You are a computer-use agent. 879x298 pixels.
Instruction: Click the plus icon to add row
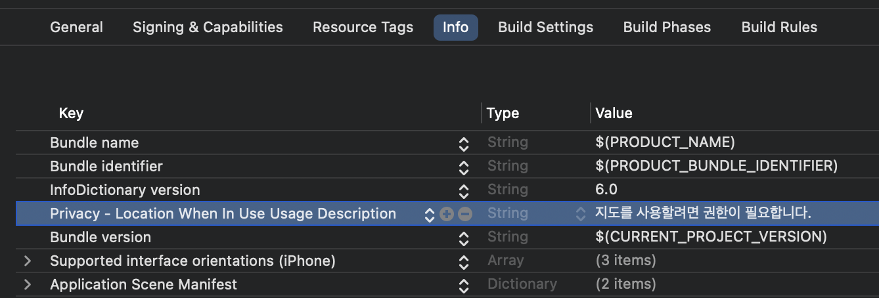click(x=447, y=214)
